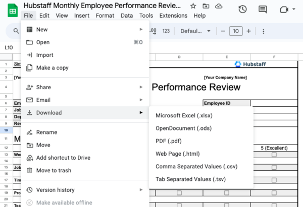Image resolution: width=303 pixels, height=207 pixels.
Task: Check the cloud saved status icon
Action: [219, 6]
